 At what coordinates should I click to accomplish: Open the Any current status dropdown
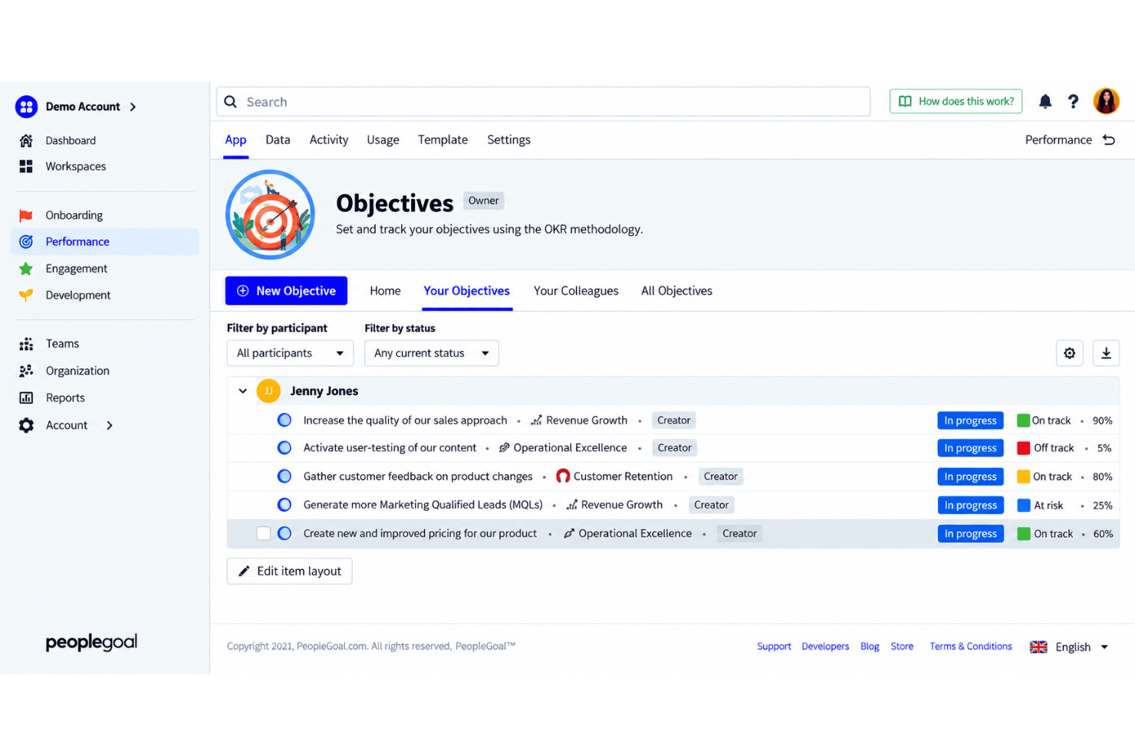432,353
